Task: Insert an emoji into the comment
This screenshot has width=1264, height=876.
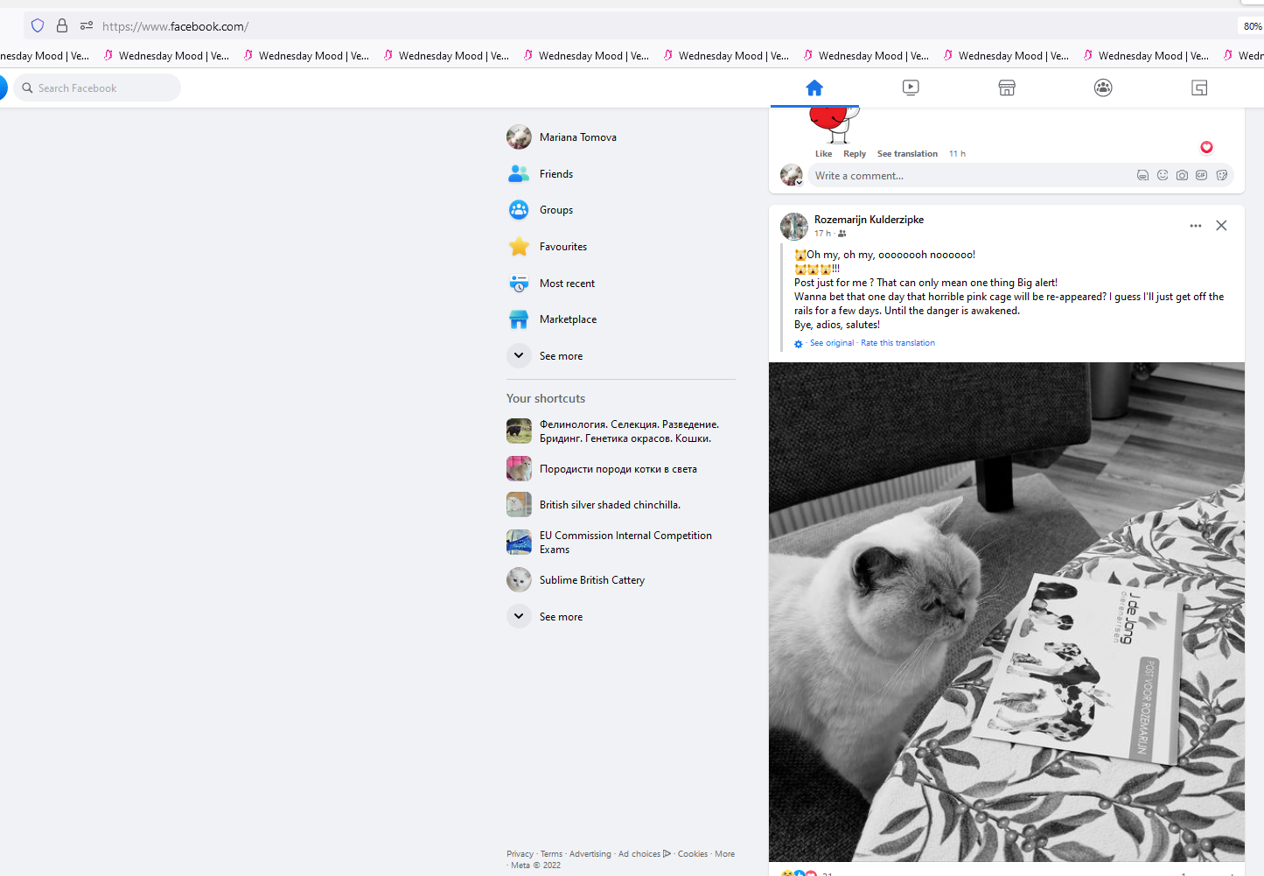Action: click(x=1163, y=175)
